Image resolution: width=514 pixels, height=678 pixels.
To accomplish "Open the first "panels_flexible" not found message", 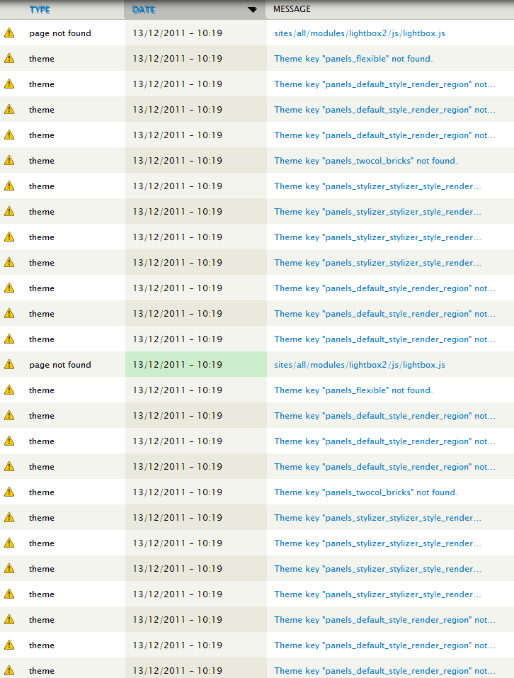I will (353, 59).
